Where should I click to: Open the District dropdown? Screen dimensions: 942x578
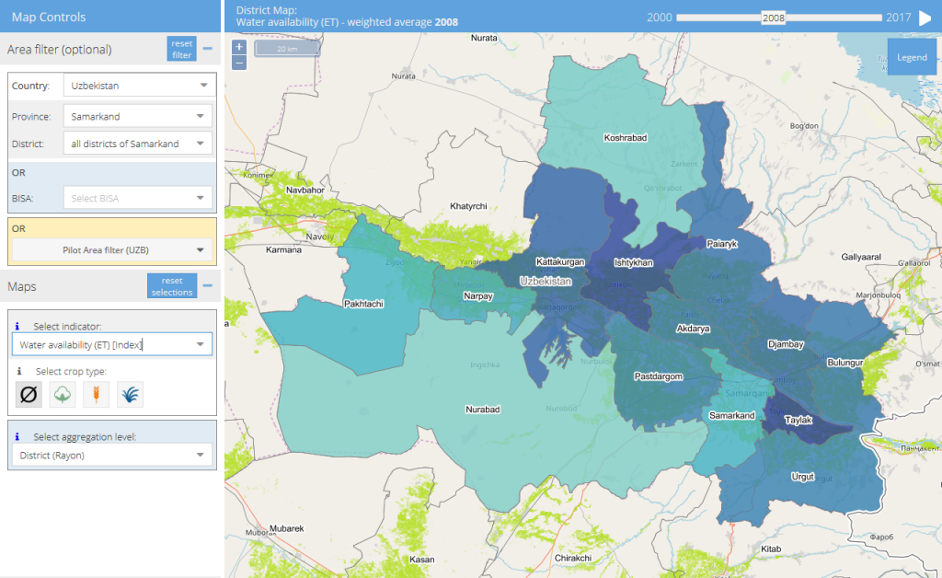pyautogui.click(x=138, y=144)
